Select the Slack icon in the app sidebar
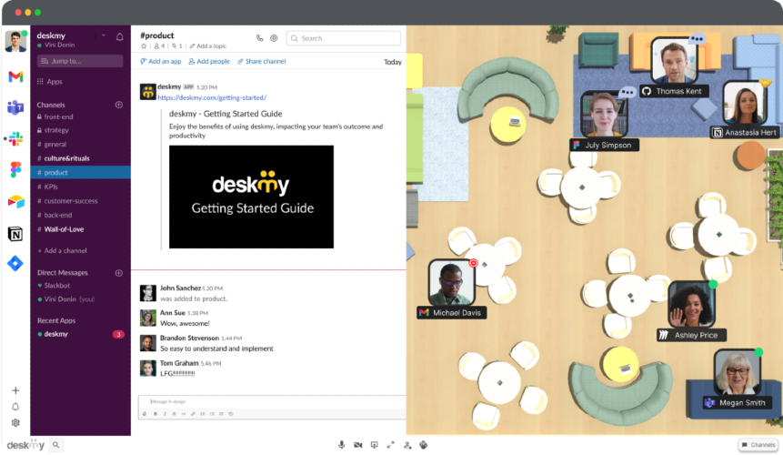The width and height of the screenshot is (783, 455). coord(15,138)
